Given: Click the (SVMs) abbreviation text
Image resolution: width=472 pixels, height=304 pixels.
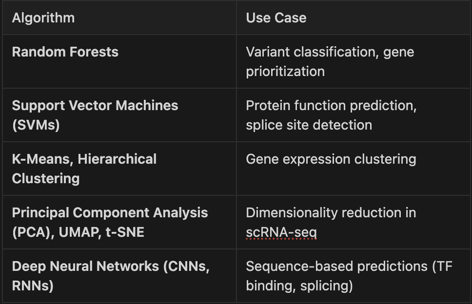Looking at the screenshot, I should 36,125.
